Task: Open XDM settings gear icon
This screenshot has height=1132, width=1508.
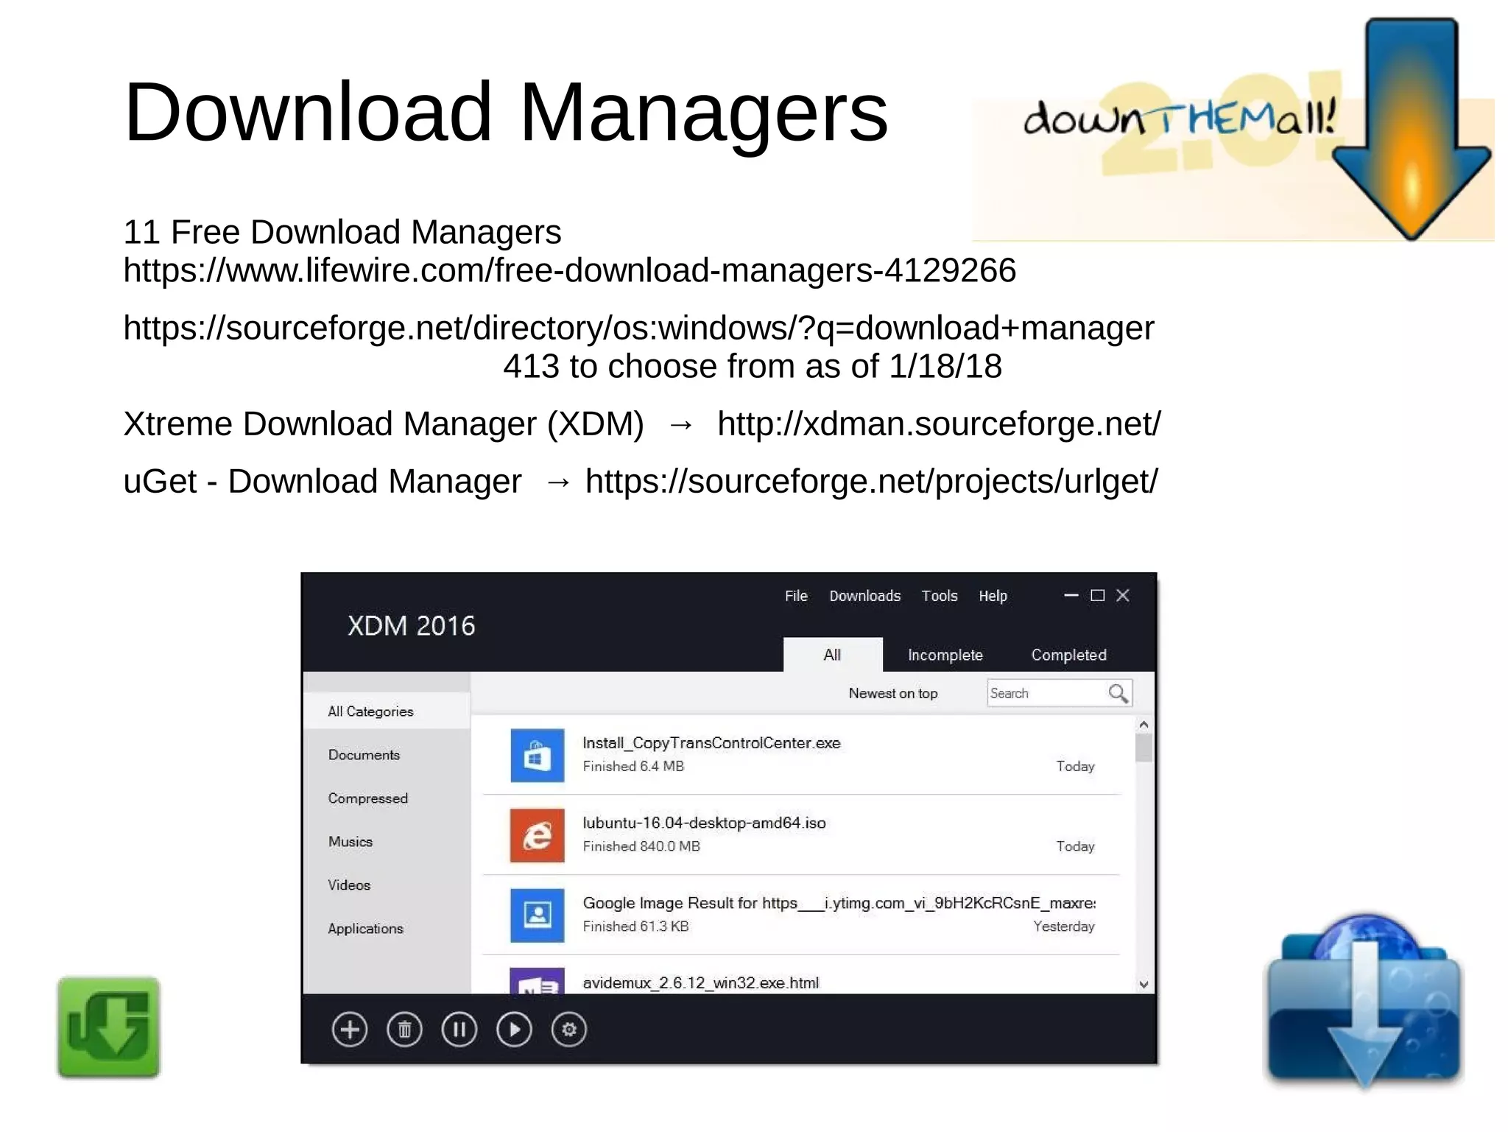Action: (569, 1030)
